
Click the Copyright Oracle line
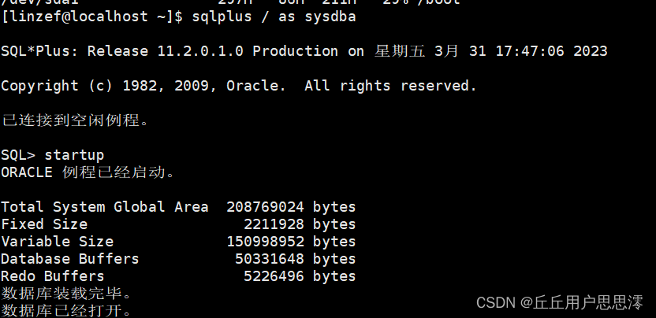238,86
